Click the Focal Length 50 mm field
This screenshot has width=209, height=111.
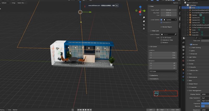pyautogui.click(x=169, y=10)
